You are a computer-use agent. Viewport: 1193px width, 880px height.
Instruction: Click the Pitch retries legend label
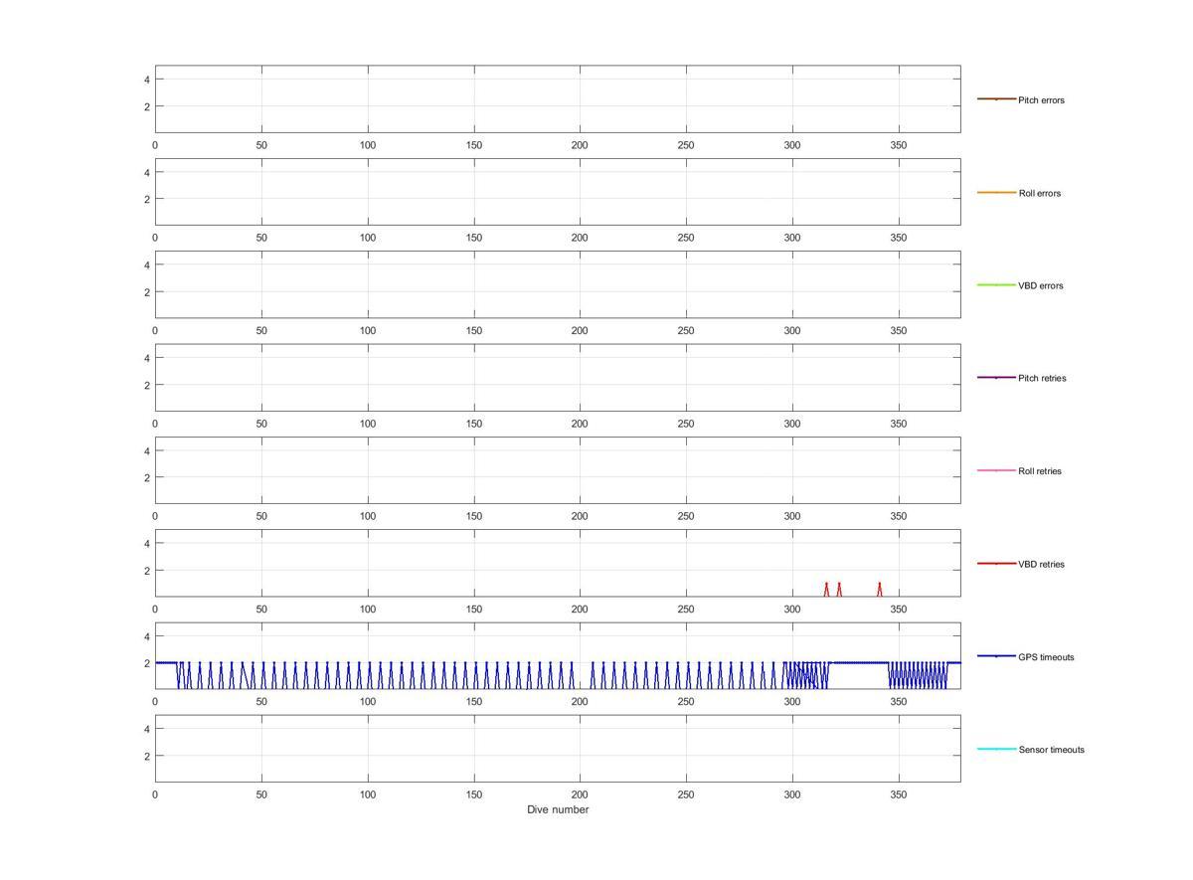point(1042,378)
